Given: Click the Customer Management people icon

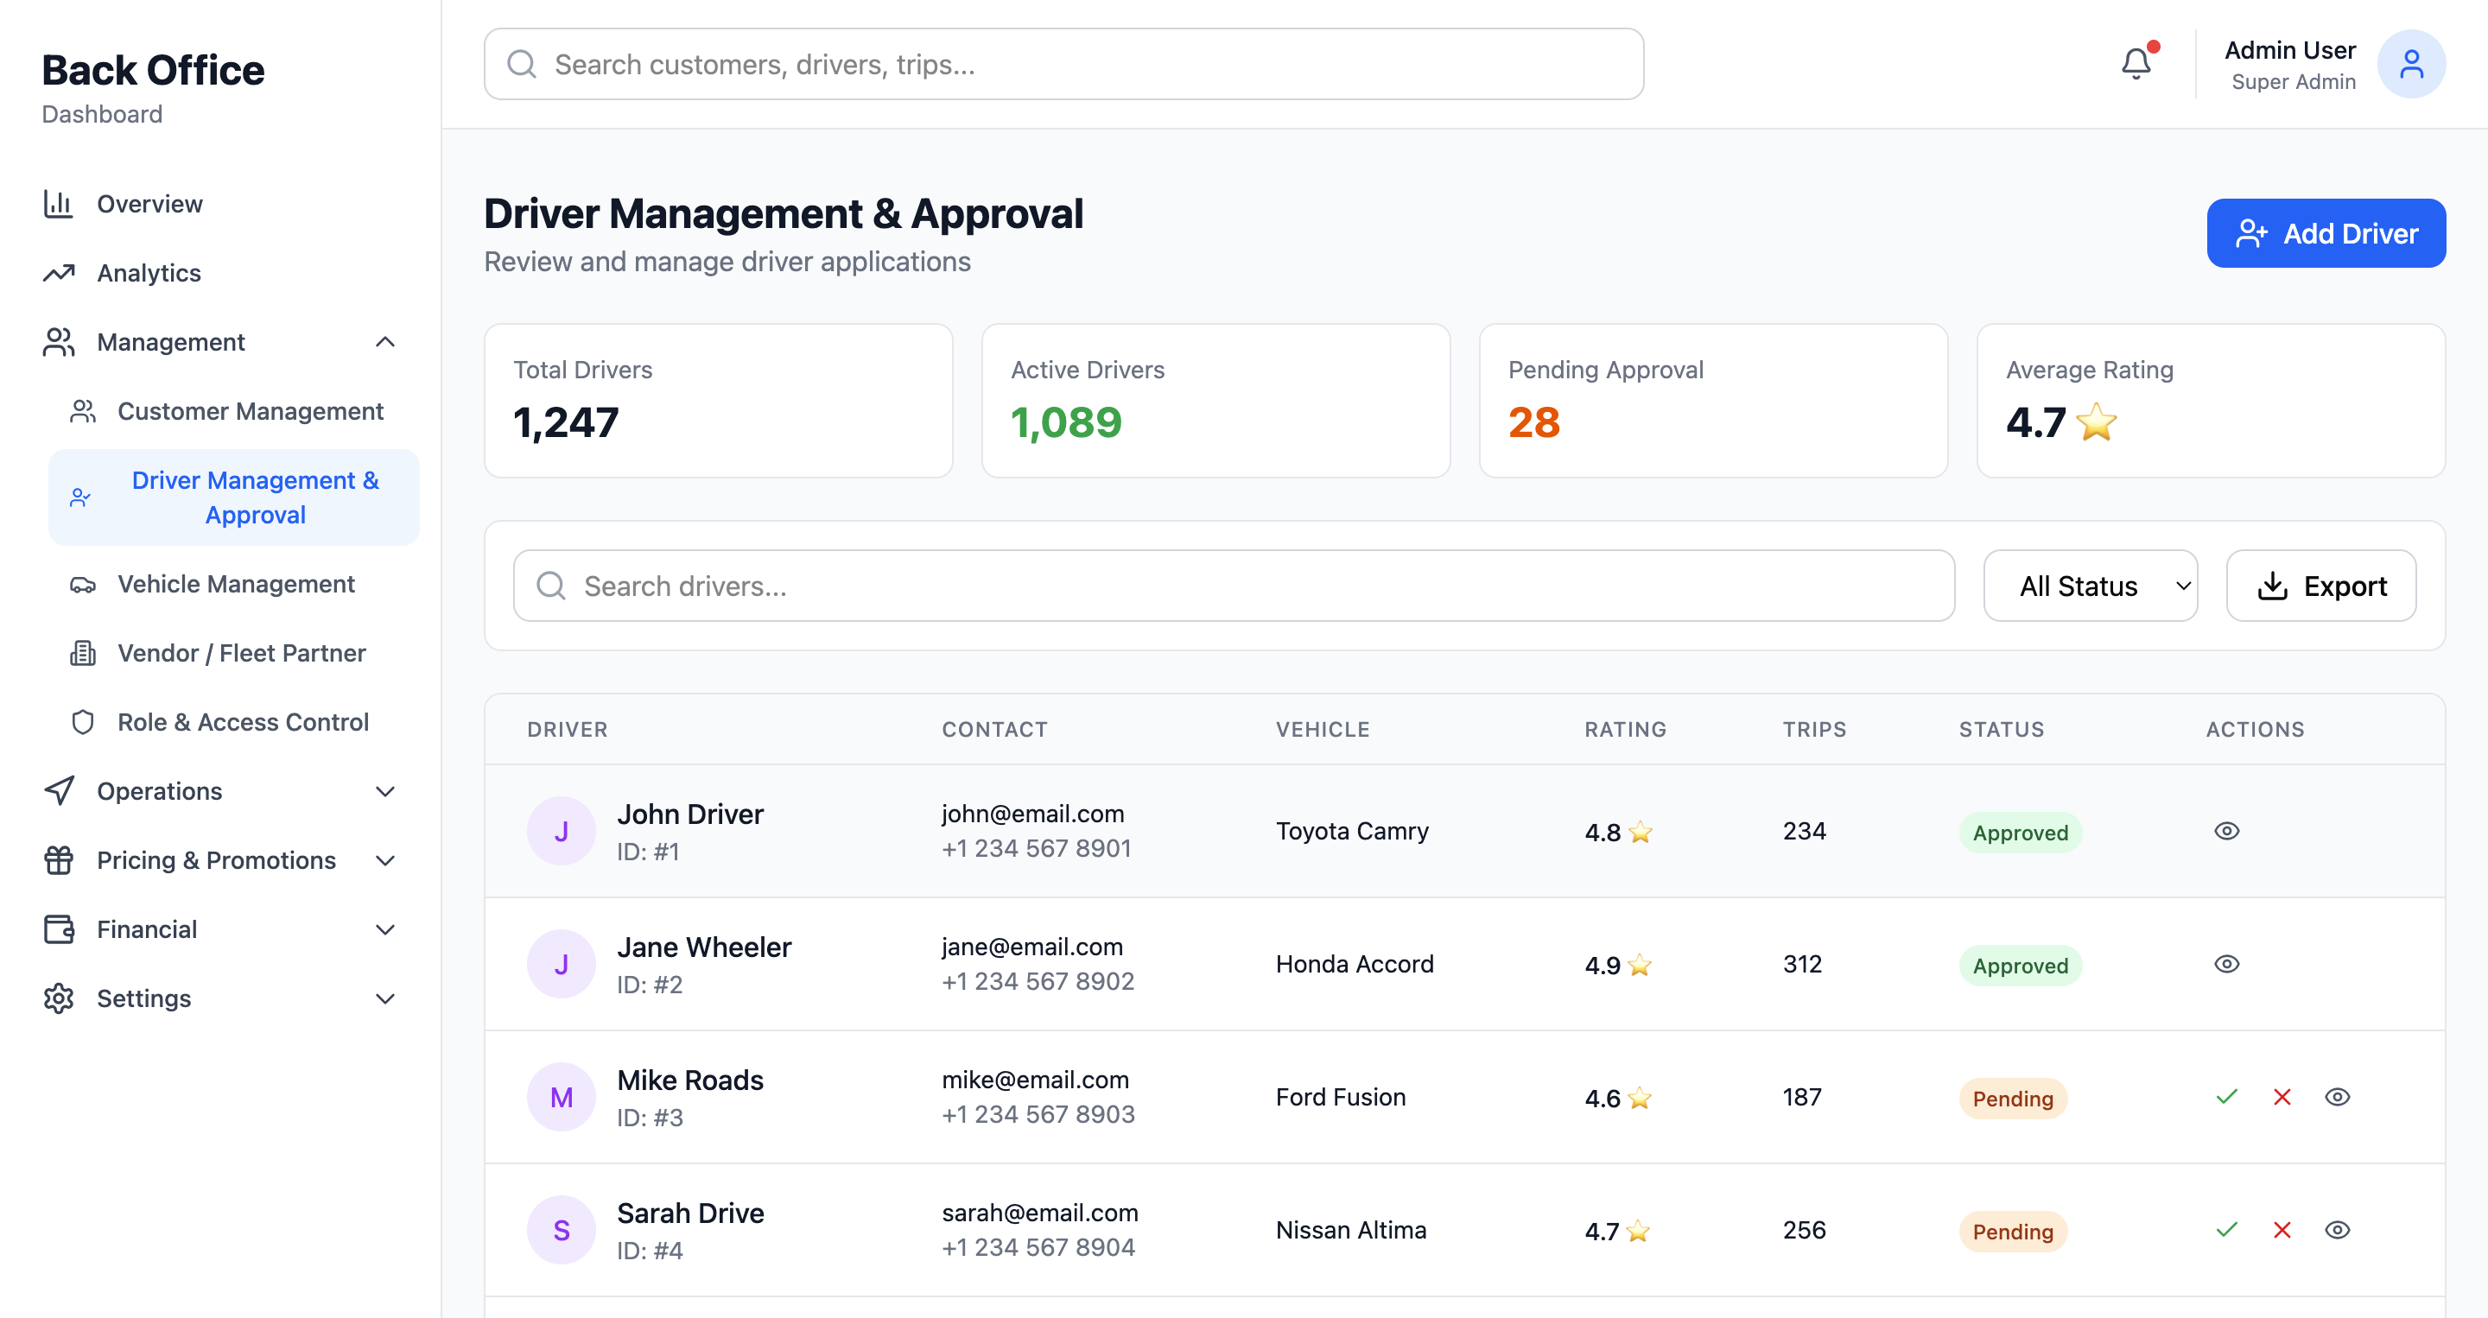Looking at the screenshot, I should (83, 411).
